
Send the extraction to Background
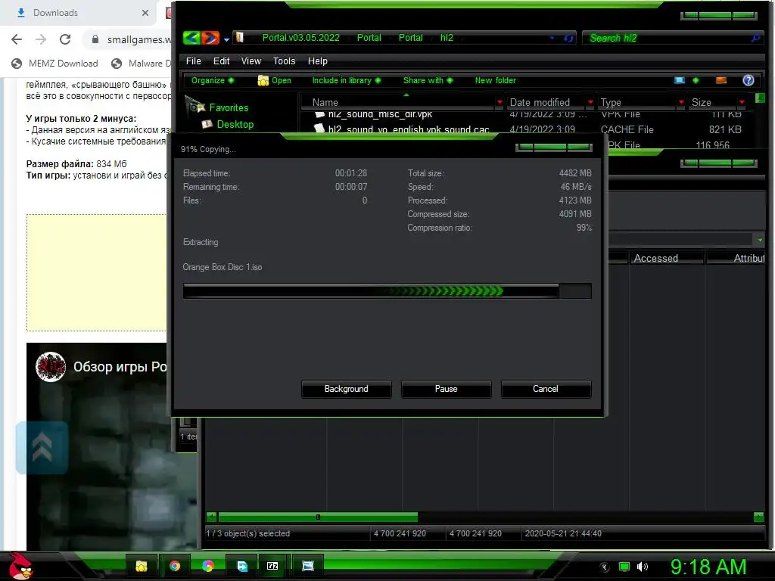[x=346, y=389]
